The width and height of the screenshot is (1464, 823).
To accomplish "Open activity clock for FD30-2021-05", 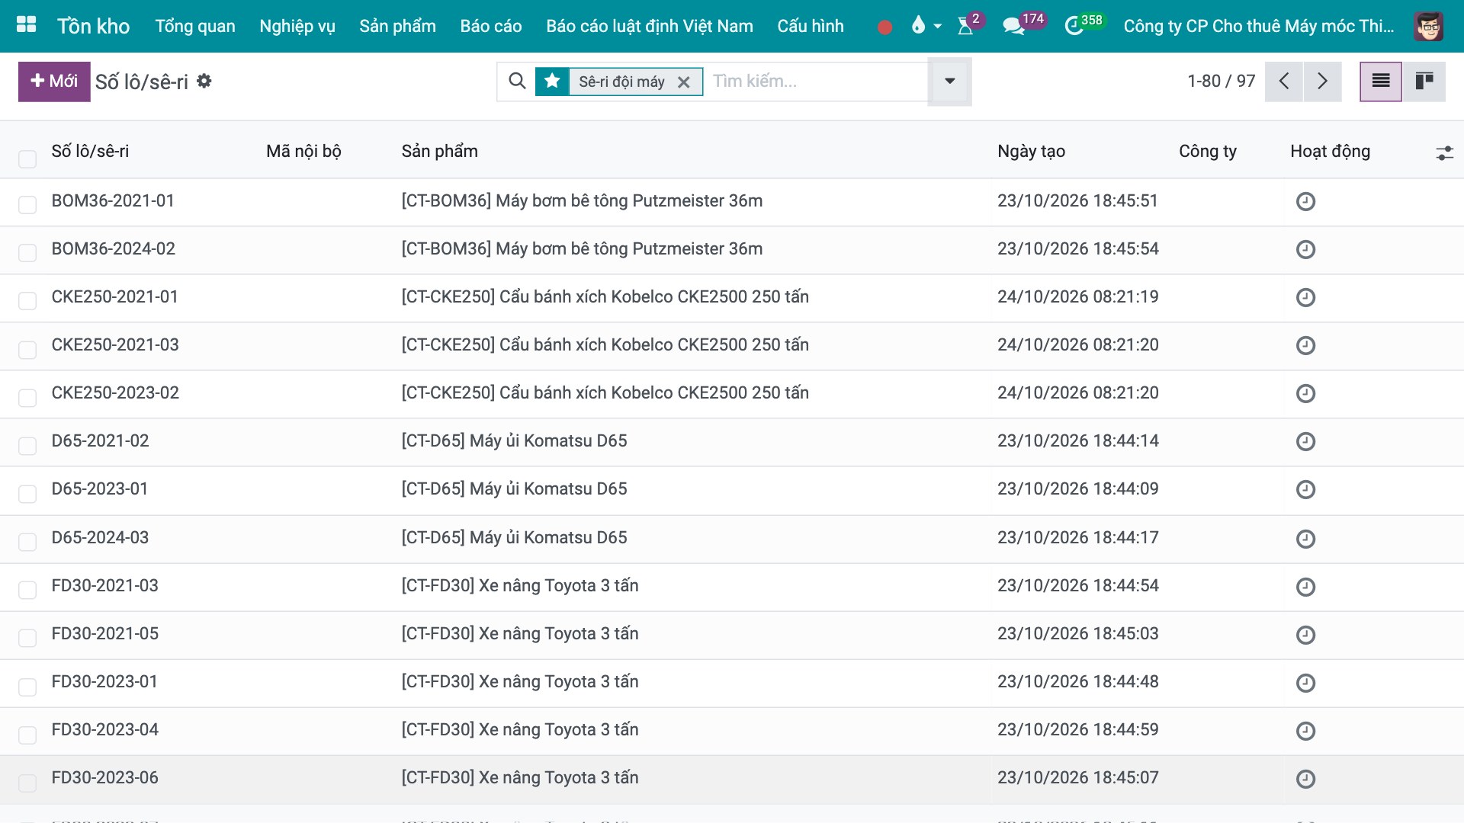I will 1305,635.
